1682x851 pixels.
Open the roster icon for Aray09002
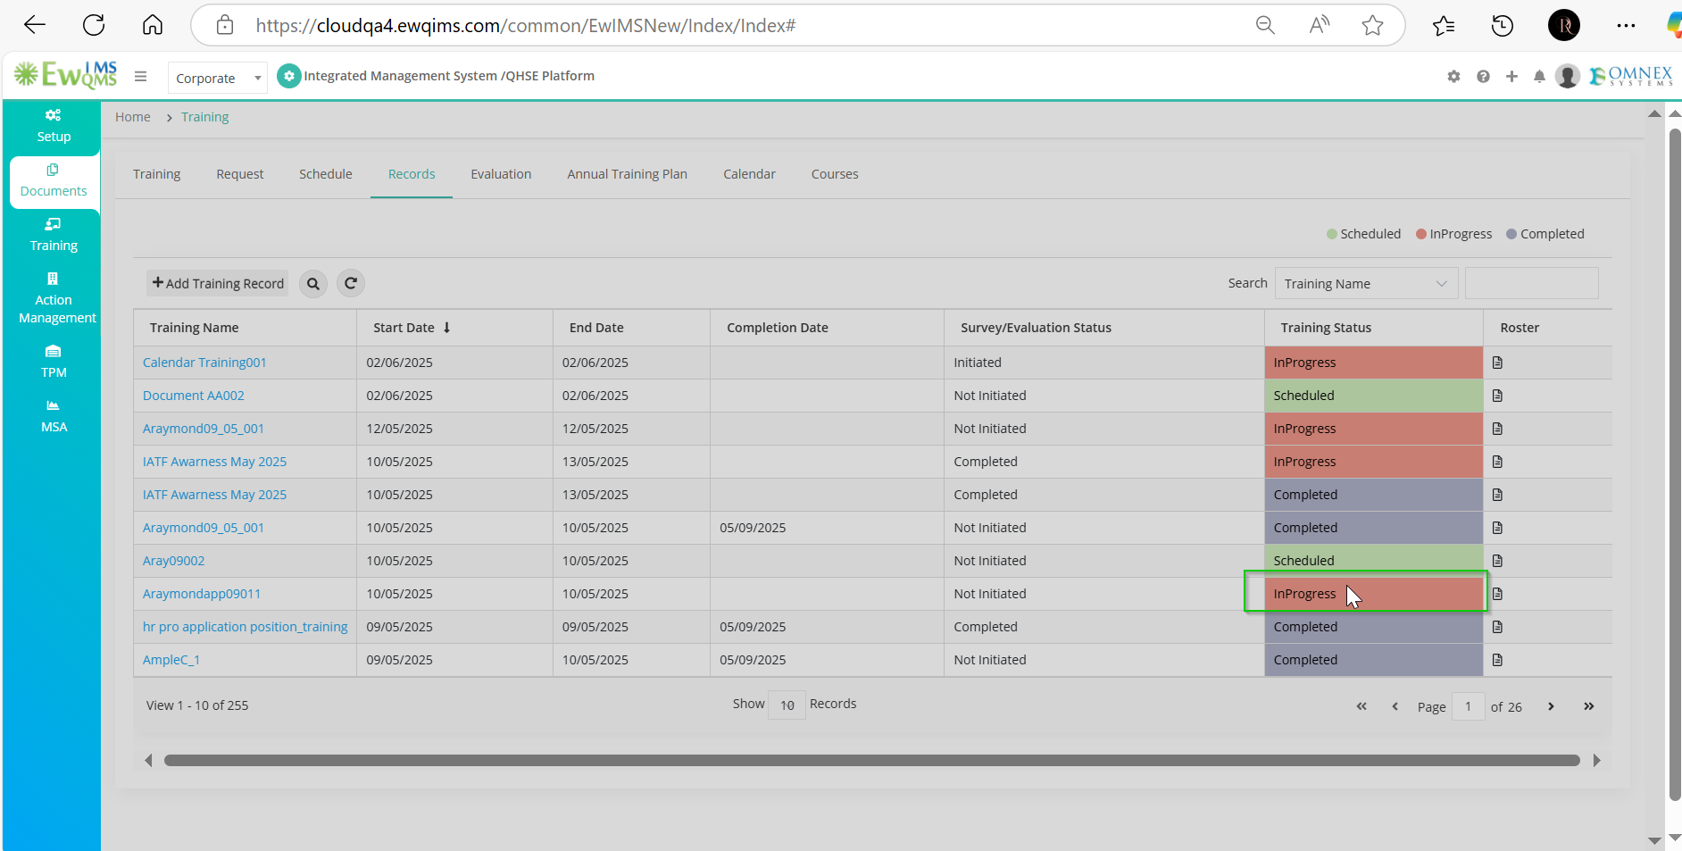click(1497, 561)
